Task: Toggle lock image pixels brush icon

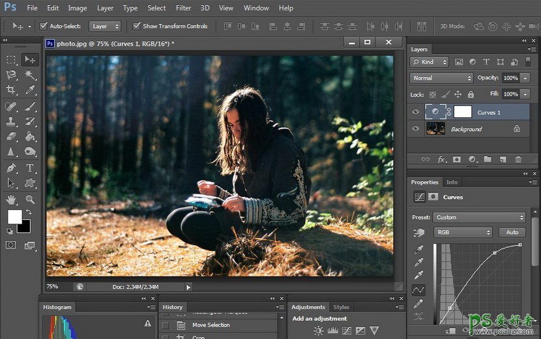Action: click(x=445, y=95)
